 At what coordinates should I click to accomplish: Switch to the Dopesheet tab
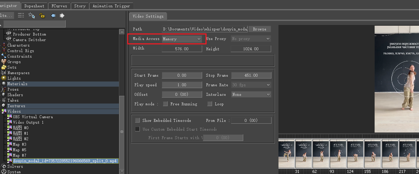[x=34, y=6]
